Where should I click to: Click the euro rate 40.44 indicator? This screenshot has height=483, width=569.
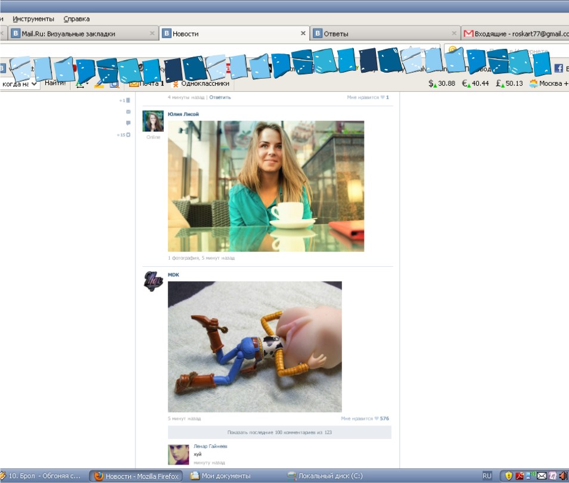pos(475,83)
